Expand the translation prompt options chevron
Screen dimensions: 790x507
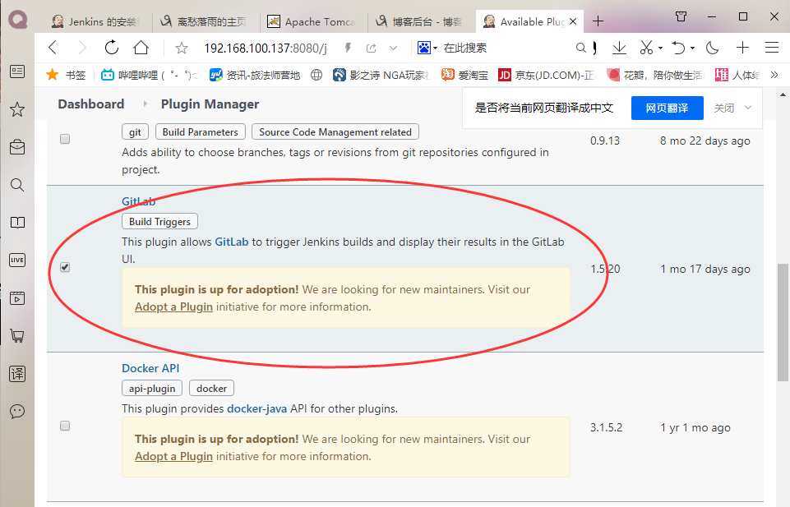[748, 108]
